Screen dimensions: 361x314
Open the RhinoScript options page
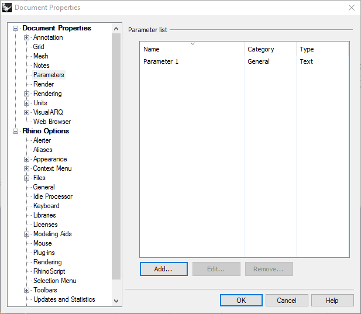tap(49, 271)
